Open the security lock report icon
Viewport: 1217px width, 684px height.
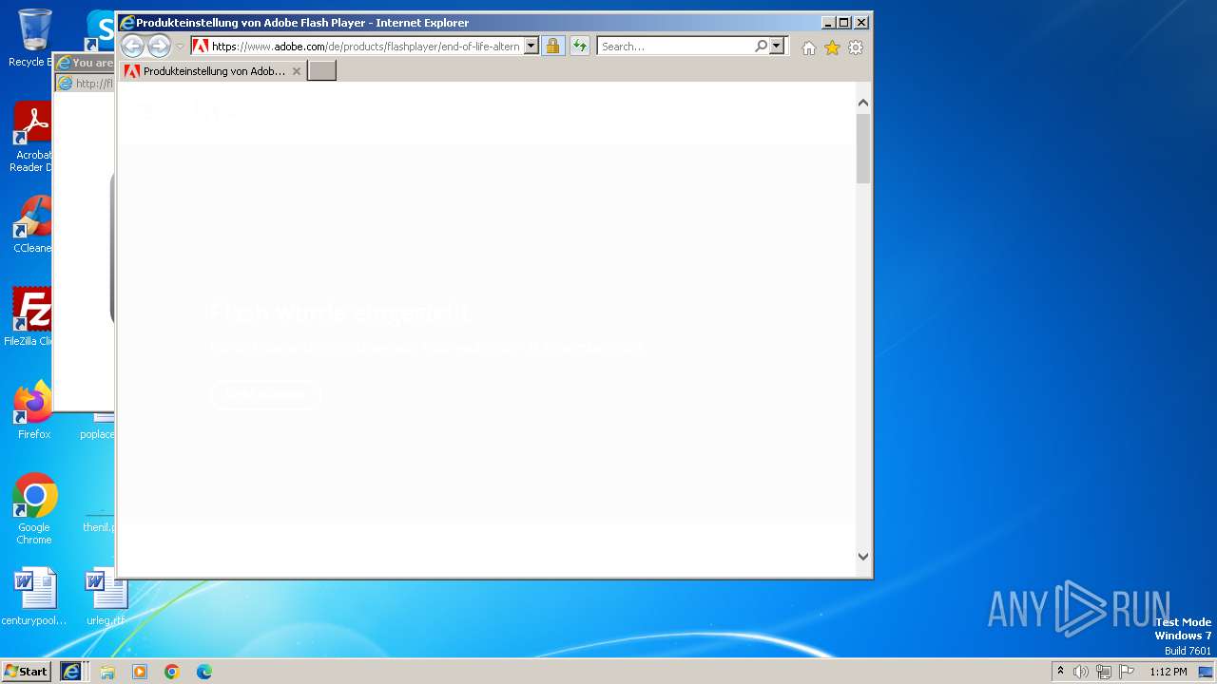point(552,46)
